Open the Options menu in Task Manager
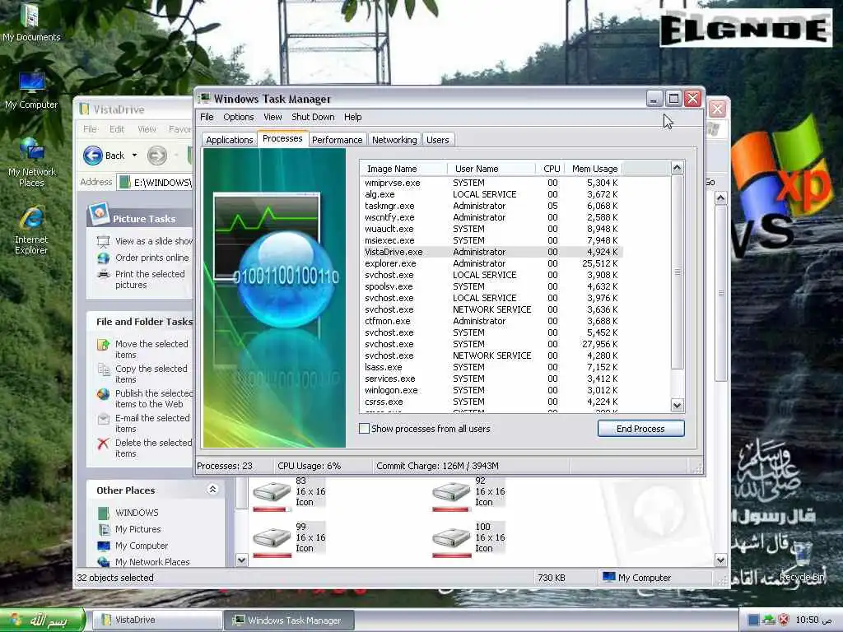The height and width of the screenshot is (632, 843). pos(238,117)
